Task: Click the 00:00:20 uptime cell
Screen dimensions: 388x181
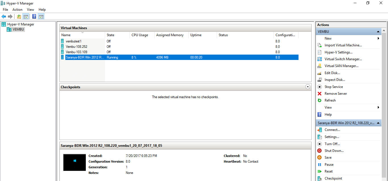Action: 196,57
